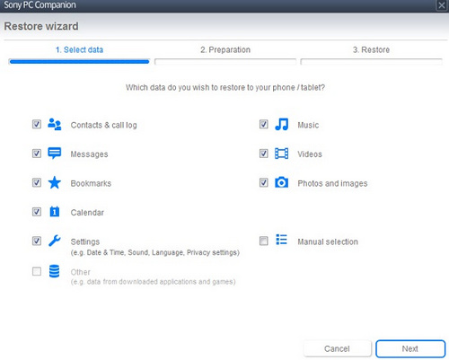Viewport: 449px width, 360px height.
Task: Click the Other database icon
Action: tap(54, 271)
